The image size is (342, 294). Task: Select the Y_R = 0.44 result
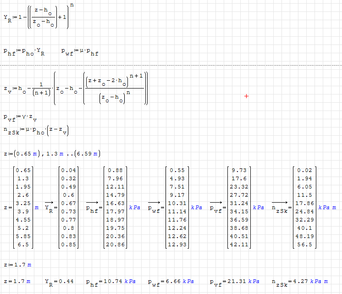[x=59, y=281]
